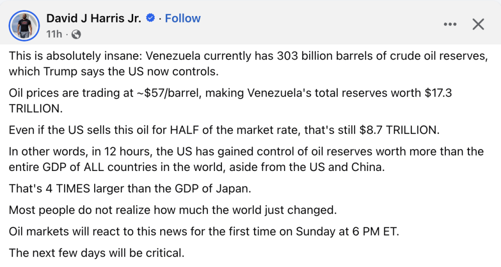This screenshot has width=501, height=267.
Task: Click the blue verified badge icon
Action: 150,18
